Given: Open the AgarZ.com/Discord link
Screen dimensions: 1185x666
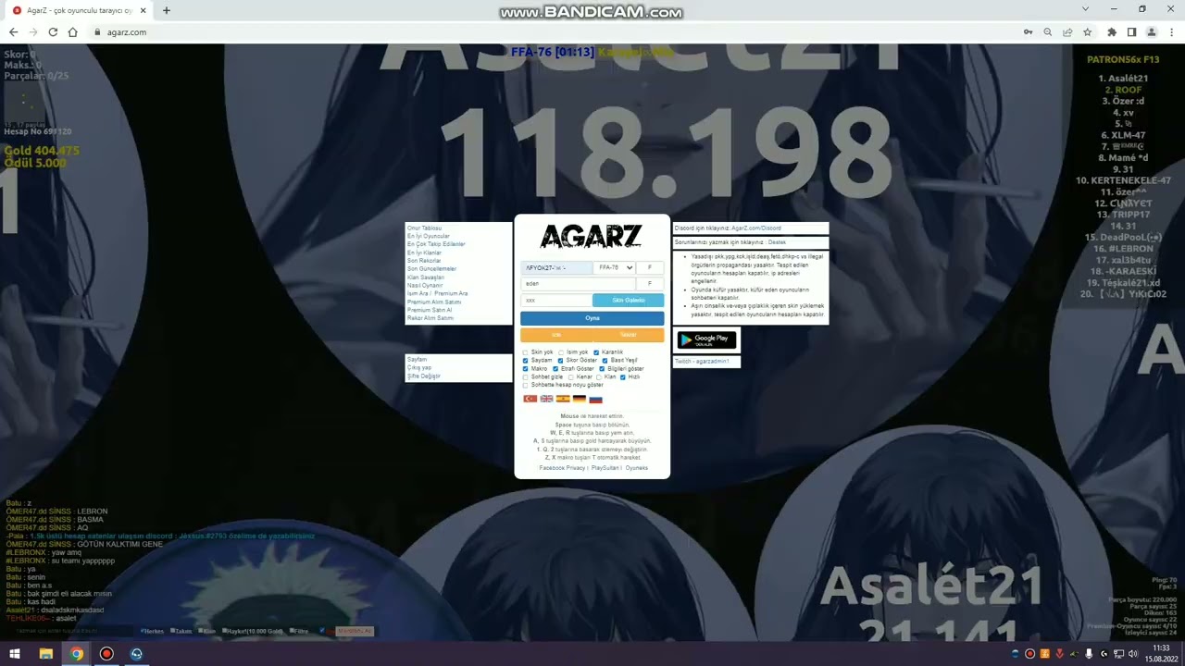Looking at the screenshot, I should [756, 228].
